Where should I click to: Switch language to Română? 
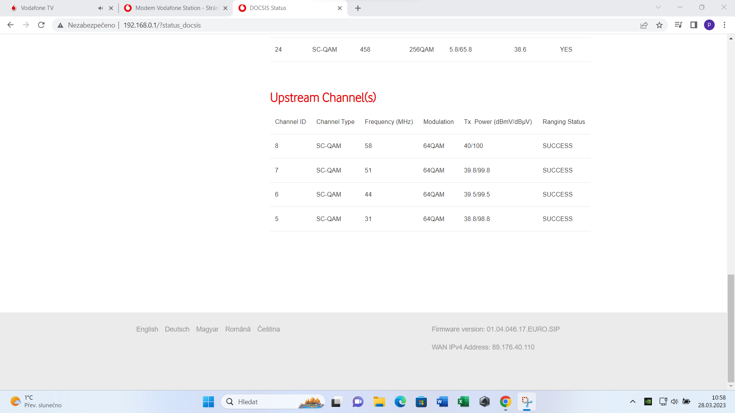tap(238, 329)
